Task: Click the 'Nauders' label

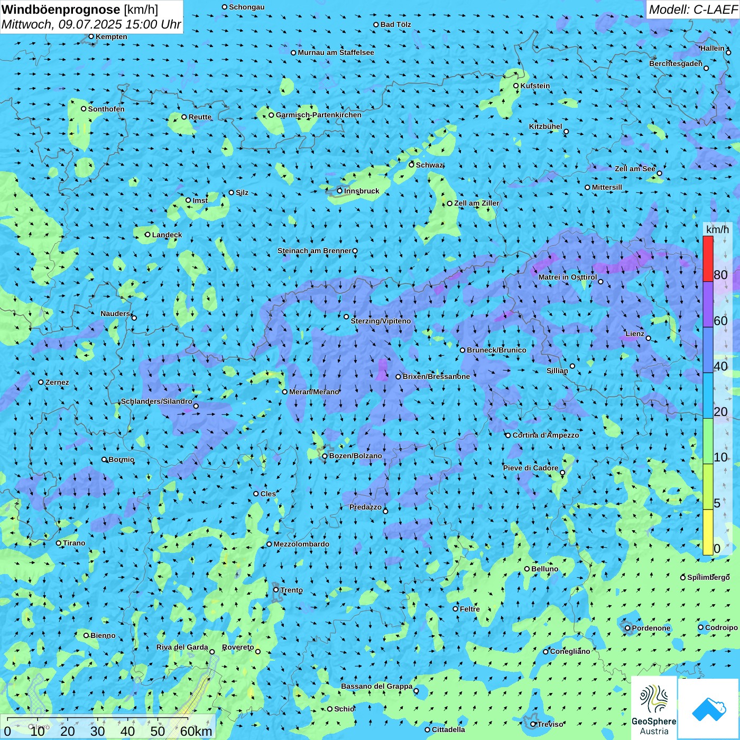Action: (115, 313)
